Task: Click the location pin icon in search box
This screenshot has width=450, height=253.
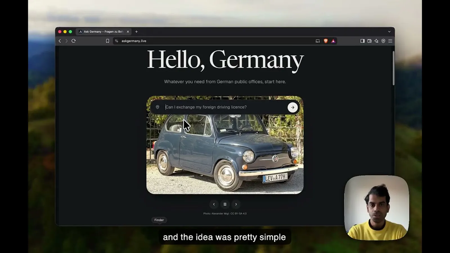Action: [157, 107]
